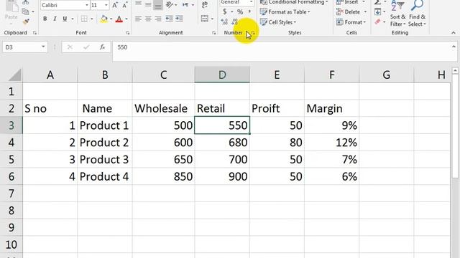The height and width of the screenshot is (258, 460).
Task: Click the Wrap Text icon
Action: tap(205, 5)
